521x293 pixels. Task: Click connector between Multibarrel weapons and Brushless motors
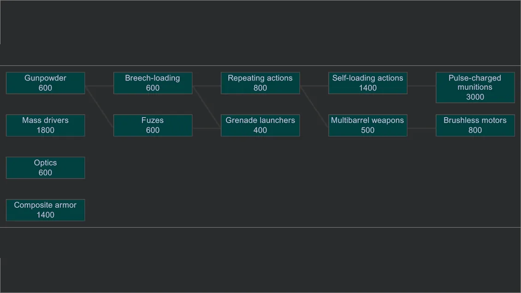pos(421,128)
